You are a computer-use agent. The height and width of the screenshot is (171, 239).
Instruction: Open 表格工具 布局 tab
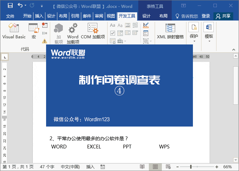(x=163, y=16)
